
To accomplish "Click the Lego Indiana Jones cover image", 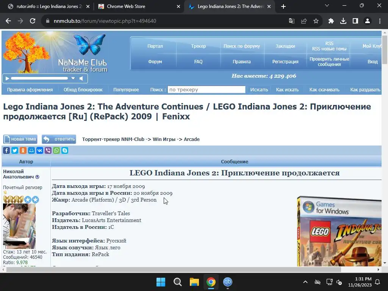I will click(x=339, y=231).
